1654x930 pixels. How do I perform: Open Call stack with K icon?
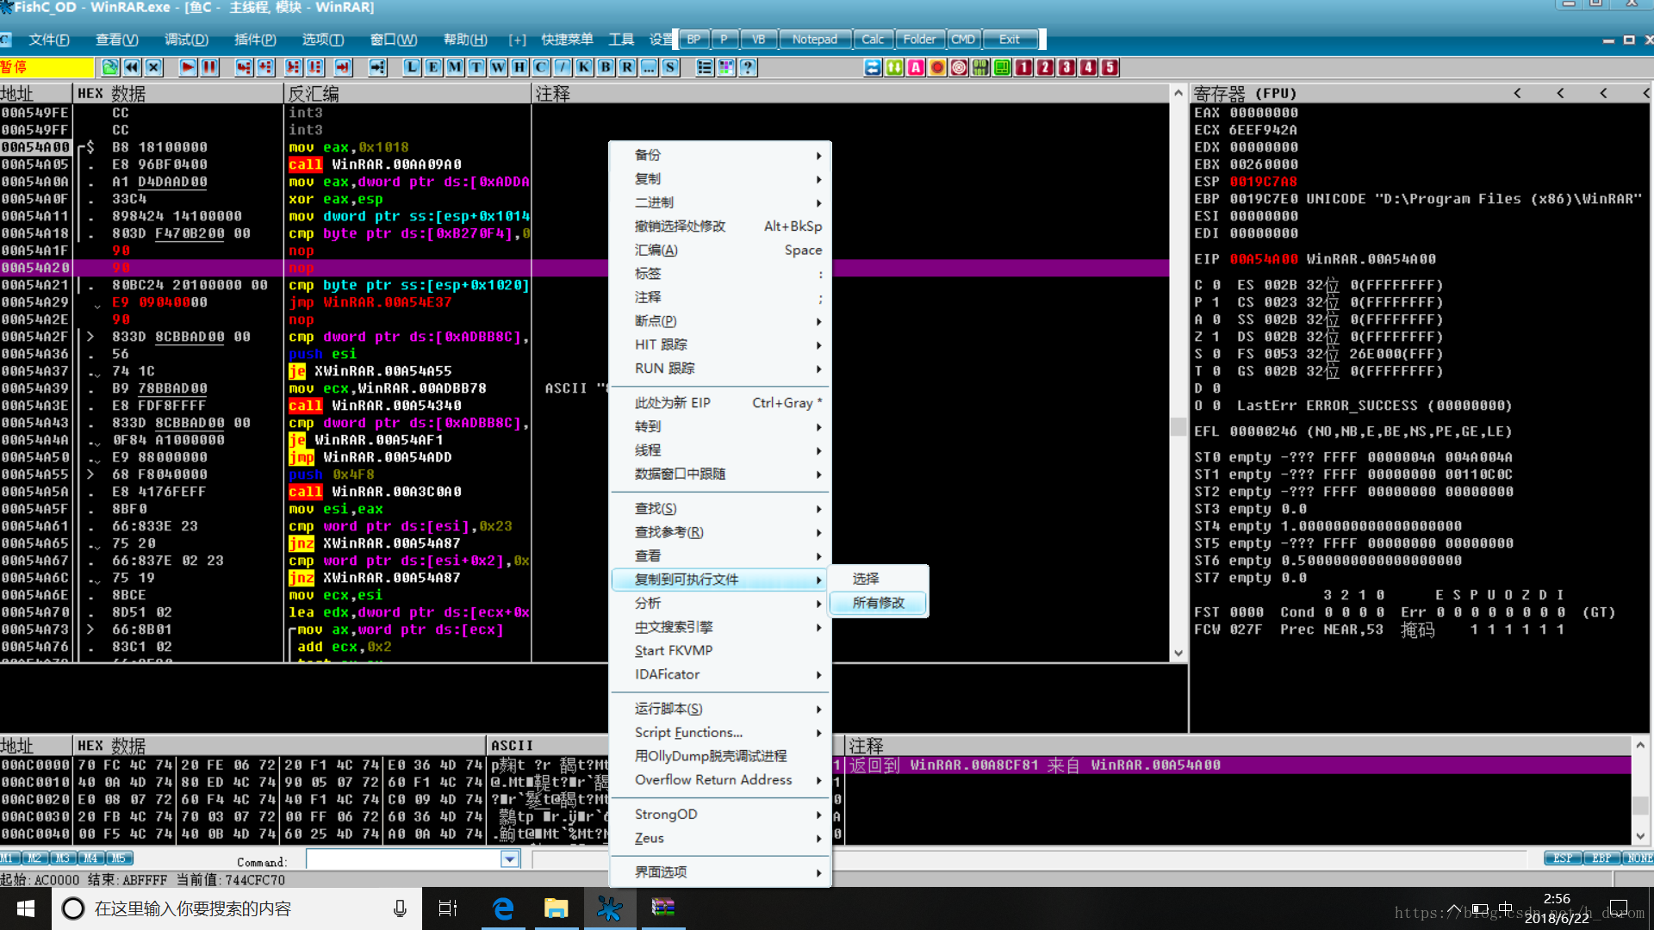(584, 67)
